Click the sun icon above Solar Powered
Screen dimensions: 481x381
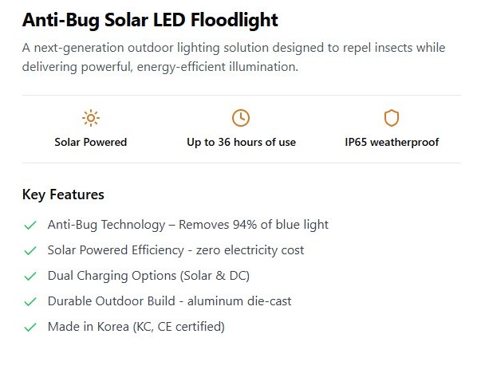pyautogui.click(x=91, y=119)
